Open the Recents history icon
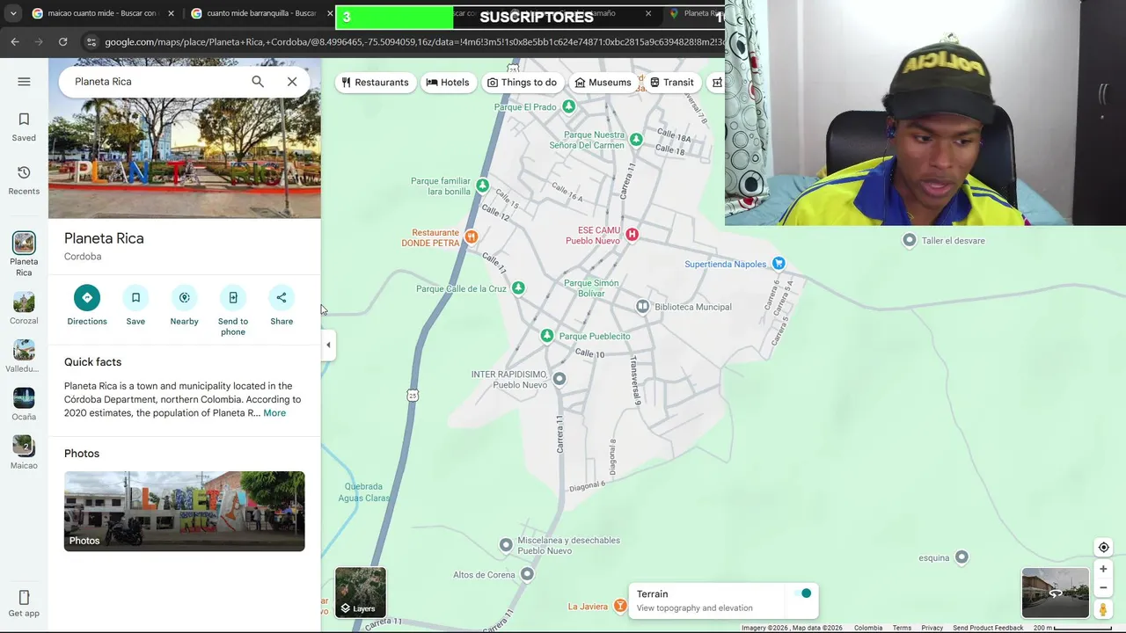This screenshot has width=1126, height=633. click(x=24, y=180)
